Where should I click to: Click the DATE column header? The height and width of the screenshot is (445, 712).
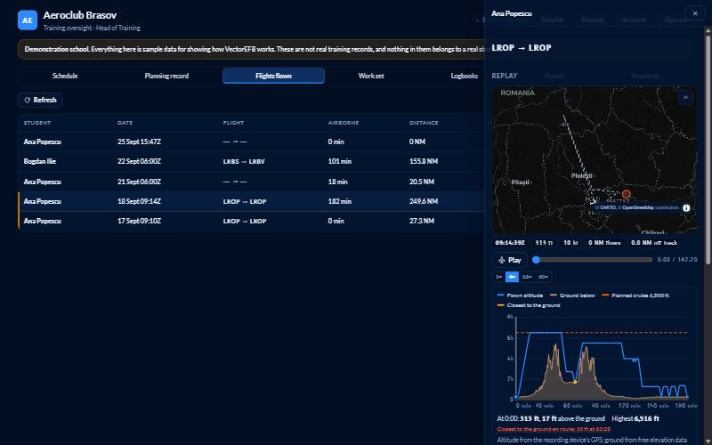125,123
